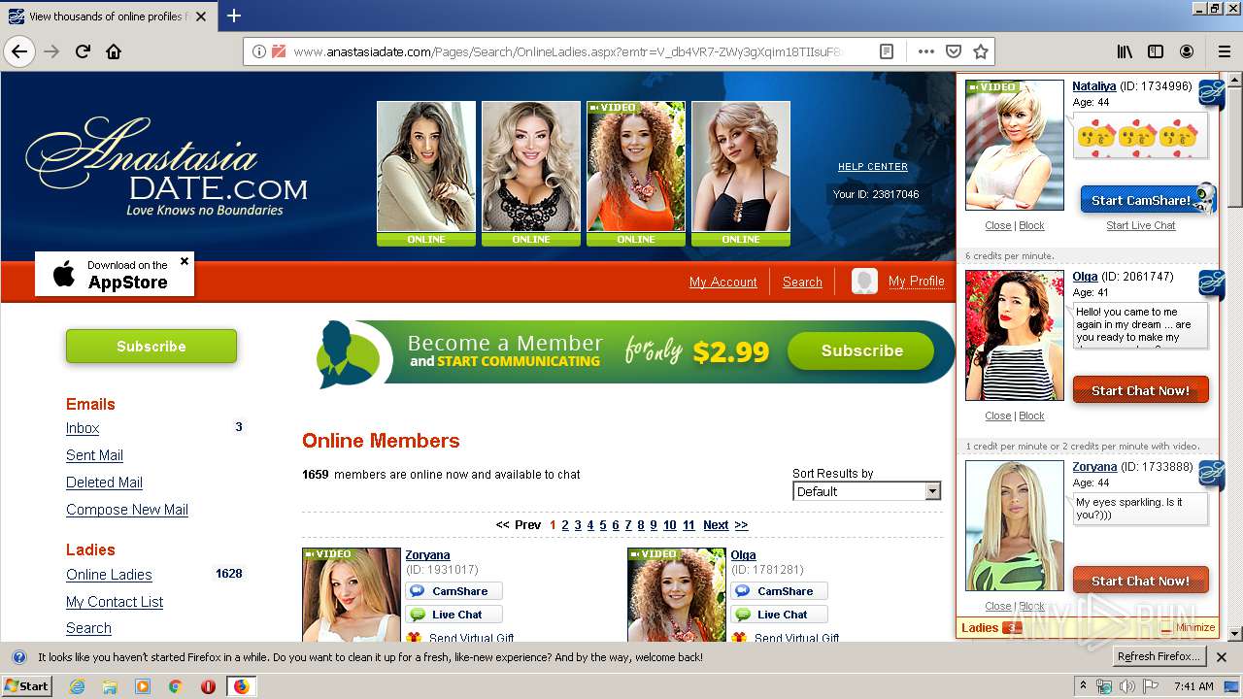Open Online Ladies link in sidebar

(109, 575)
